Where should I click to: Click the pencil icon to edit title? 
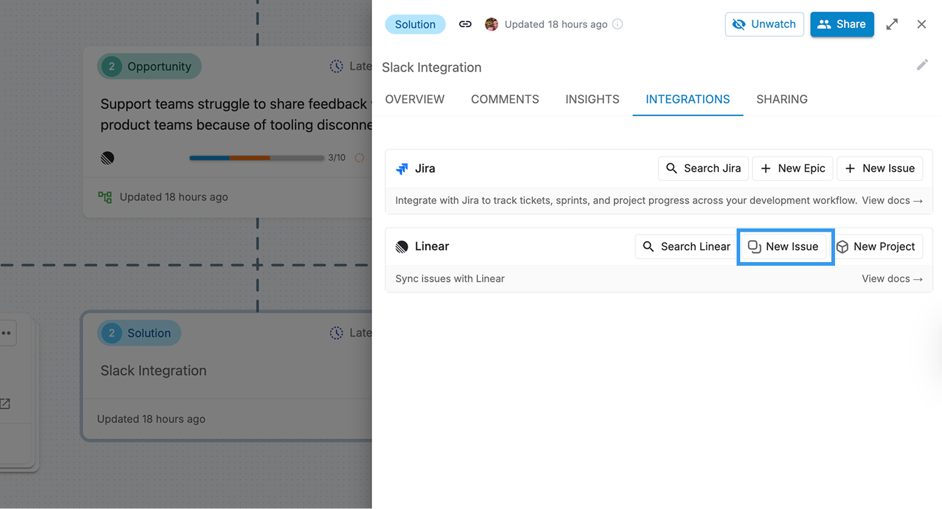pos(922,65)
